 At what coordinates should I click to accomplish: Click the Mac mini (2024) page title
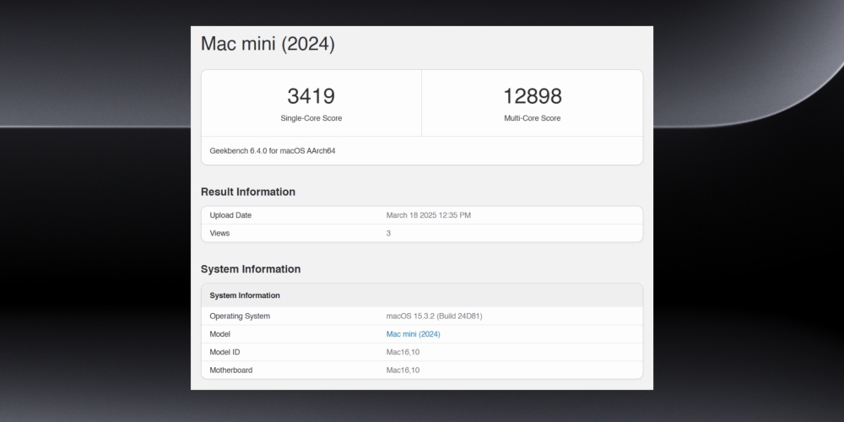[268, 45]
